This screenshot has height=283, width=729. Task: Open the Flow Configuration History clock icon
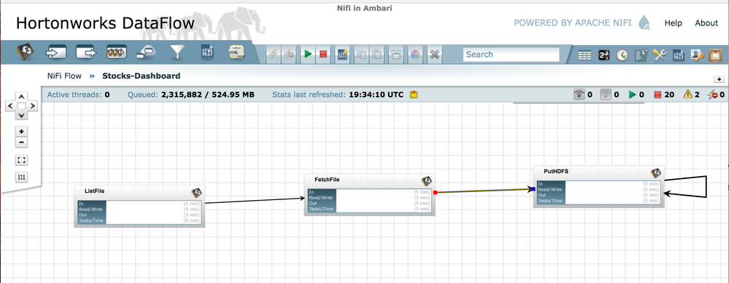tap(622, 55)
